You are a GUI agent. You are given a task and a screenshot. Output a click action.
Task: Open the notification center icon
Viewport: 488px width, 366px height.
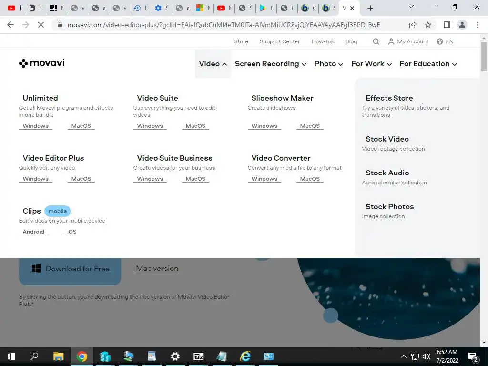click(473, 356)
